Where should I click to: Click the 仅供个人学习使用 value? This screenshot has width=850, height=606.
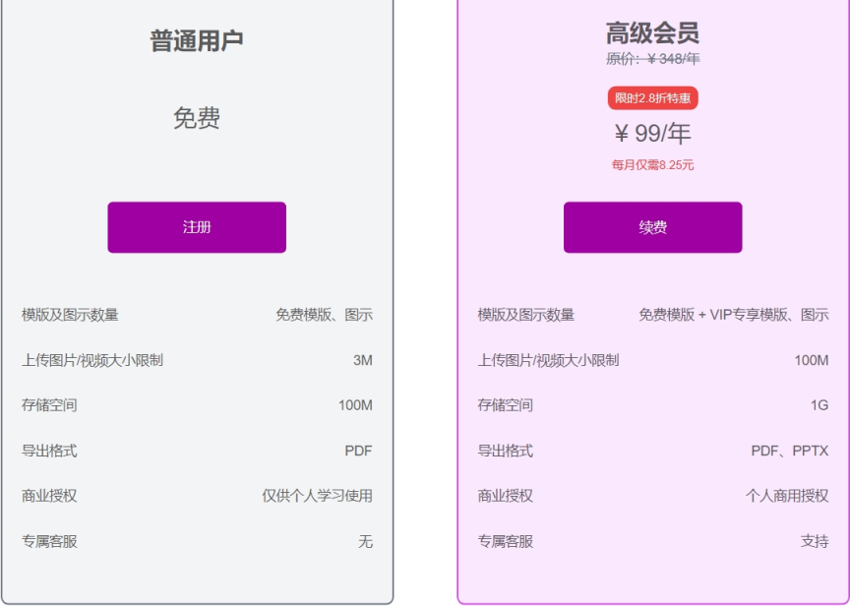coord(317,496)
